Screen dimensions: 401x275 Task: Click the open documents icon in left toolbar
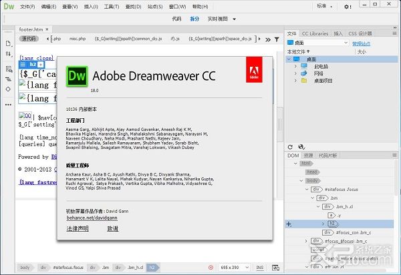tap(9, 43)
